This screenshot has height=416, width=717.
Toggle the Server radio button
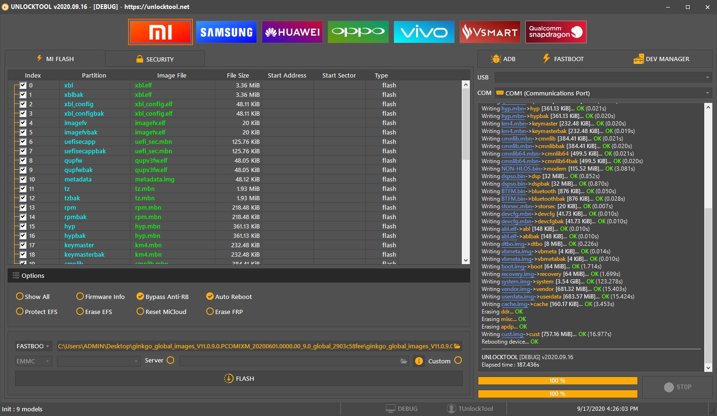coord(170,360)
